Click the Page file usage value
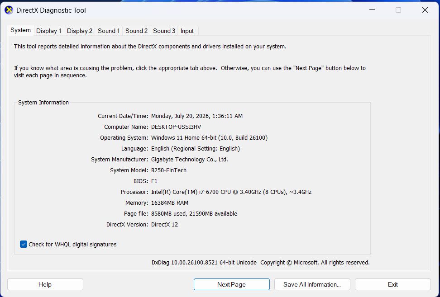Screen dimensions: 440x297 194,214
